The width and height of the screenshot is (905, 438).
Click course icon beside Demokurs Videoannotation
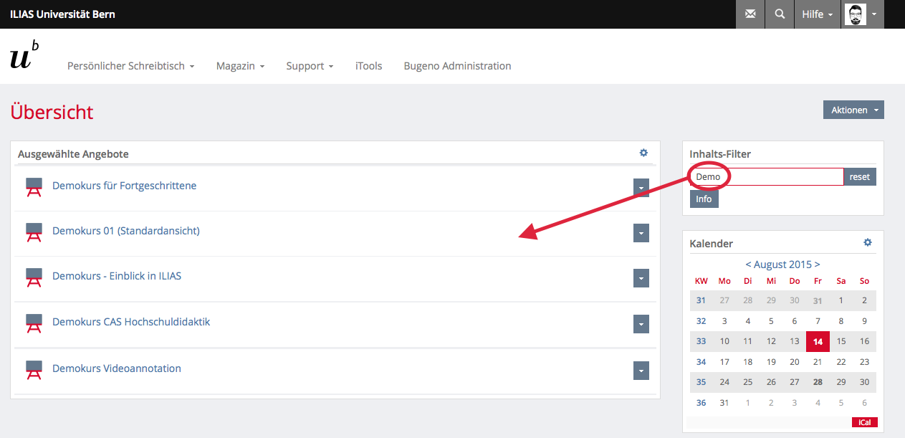[34, 369]
